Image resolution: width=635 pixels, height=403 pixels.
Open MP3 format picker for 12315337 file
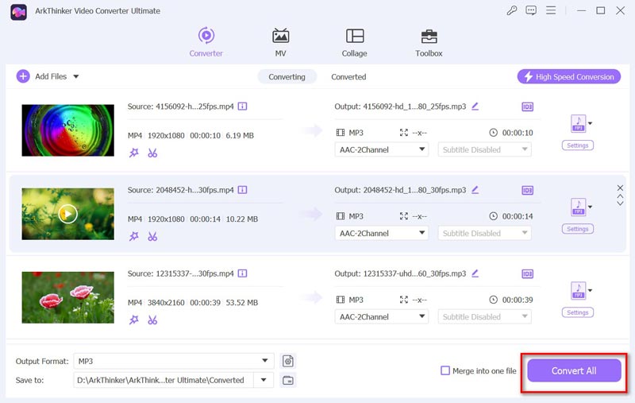(x=581, y=290)
